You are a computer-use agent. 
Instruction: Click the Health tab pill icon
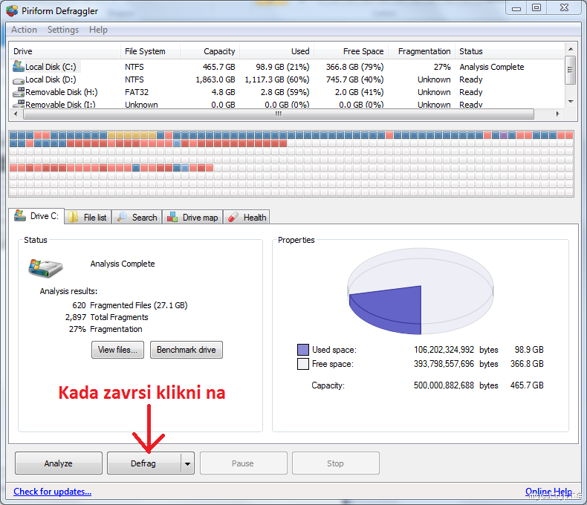tap(233, 217)
